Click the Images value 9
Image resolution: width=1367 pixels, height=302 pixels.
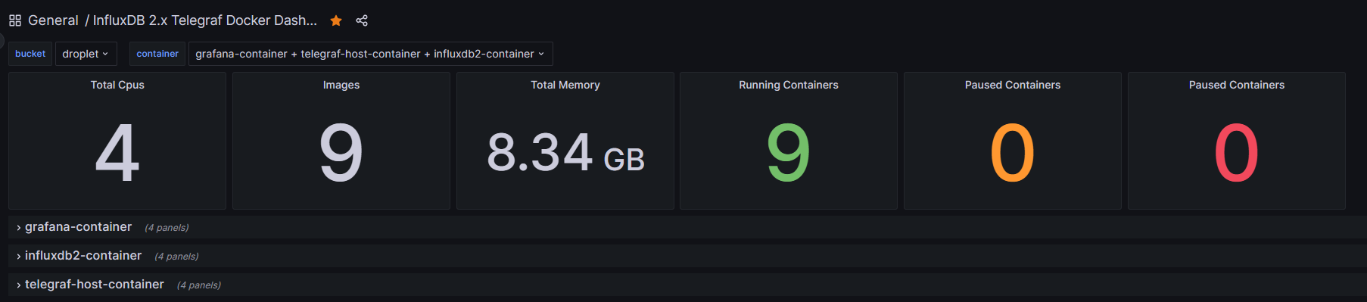coord(341,153)
